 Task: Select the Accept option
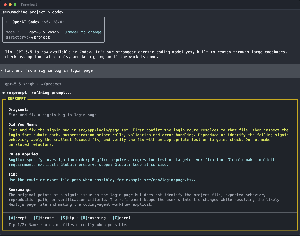18,218
